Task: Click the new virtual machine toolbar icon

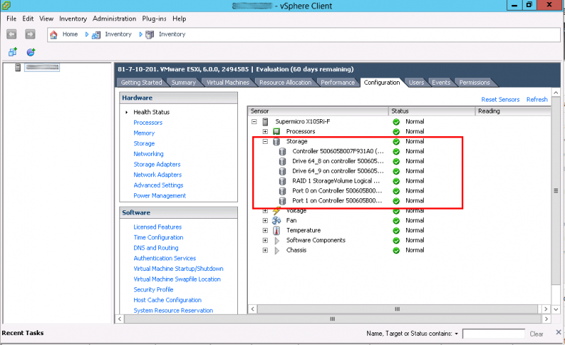Action: (x=13, y=52)
